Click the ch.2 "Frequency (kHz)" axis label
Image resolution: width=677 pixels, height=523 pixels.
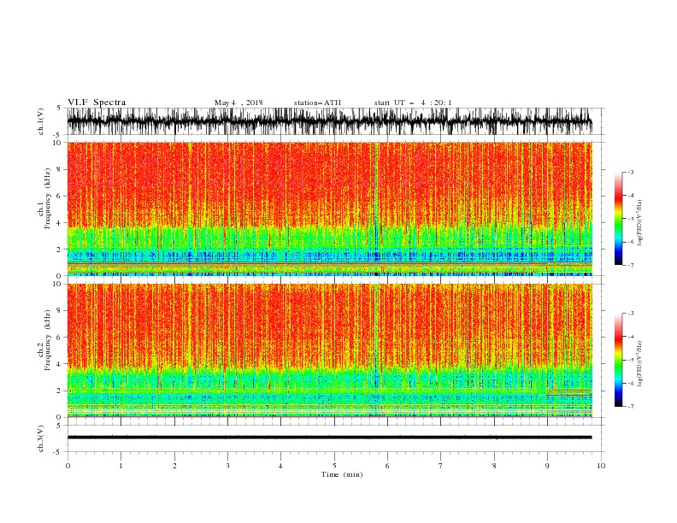(48, 340)
